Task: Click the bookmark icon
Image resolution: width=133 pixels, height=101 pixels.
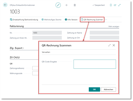Action: (111, 5)
